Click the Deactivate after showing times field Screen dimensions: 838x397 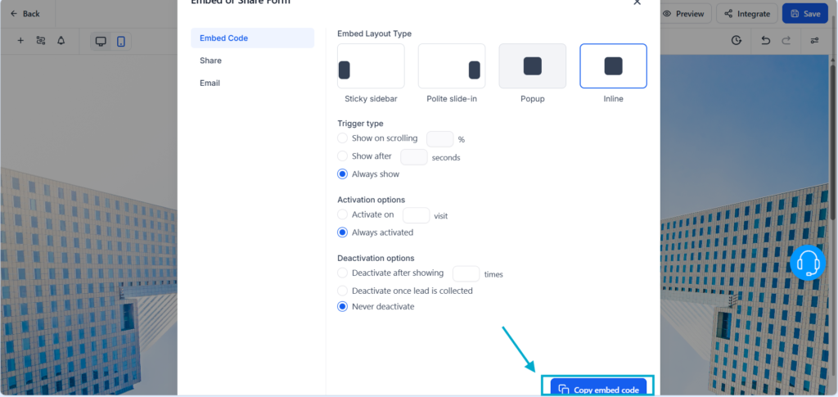466,273
